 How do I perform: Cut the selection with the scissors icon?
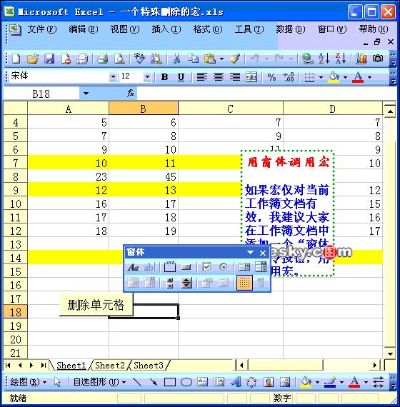(x=176, y=59)
